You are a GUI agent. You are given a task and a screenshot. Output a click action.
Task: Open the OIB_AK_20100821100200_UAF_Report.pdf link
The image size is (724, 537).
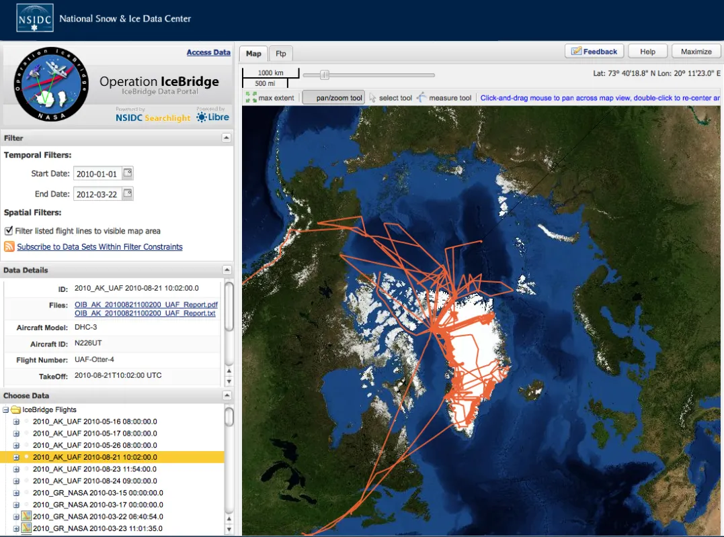[x=145, y=304]
